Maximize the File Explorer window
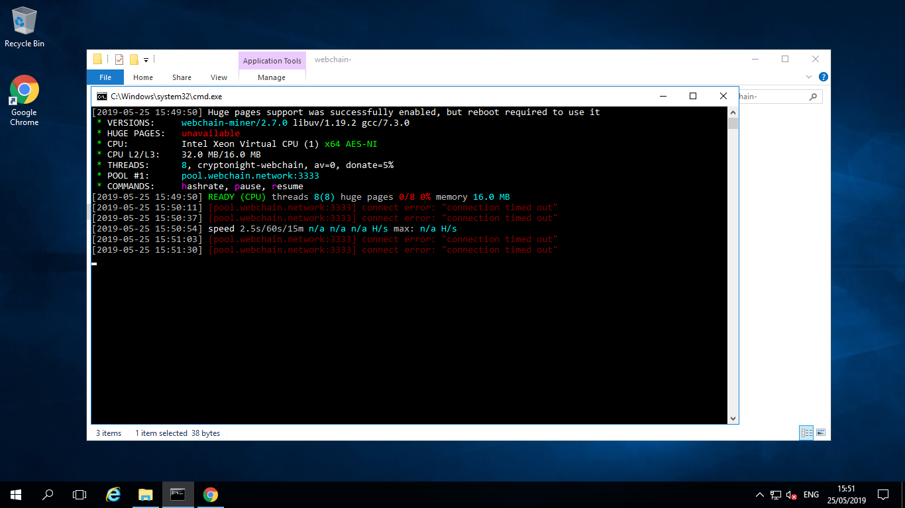This screenshot has width=905, height=508. 785,60
